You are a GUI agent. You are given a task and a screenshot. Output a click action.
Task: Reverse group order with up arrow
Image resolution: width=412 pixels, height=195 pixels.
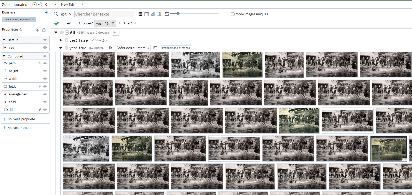point(113,23)
